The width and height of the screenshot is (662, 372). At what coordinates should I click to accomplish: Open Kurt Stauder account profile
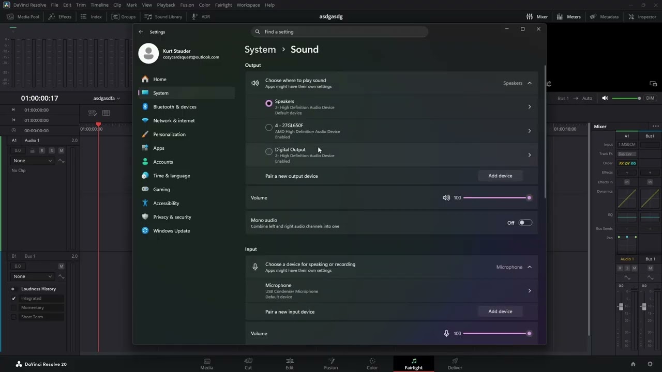pyautogui.click(x=179, y=54)
